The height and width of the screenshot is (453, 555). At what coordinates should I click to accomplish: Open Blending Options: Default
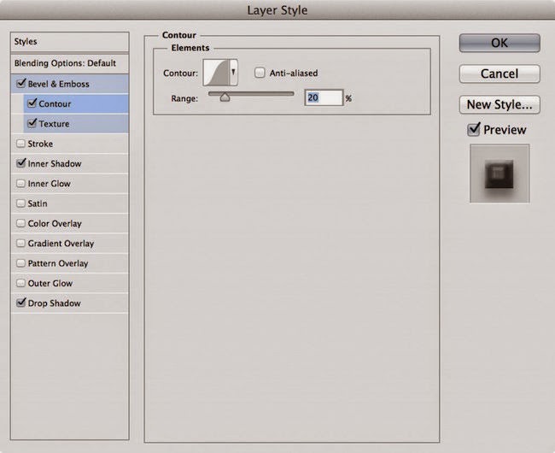[x=70, y=63]
